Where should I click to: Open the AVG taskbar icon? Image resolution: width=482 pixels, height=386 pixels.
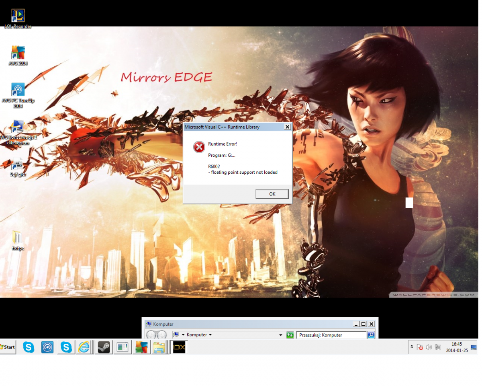tap(141, 347)
